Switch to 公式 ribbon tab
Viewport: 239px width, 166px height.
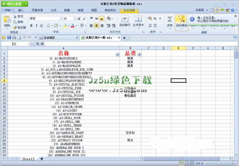[x=54, y=10]
